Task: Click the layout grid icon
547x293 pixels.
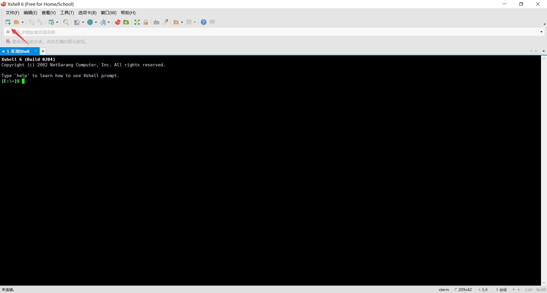Action: [189, 22]
